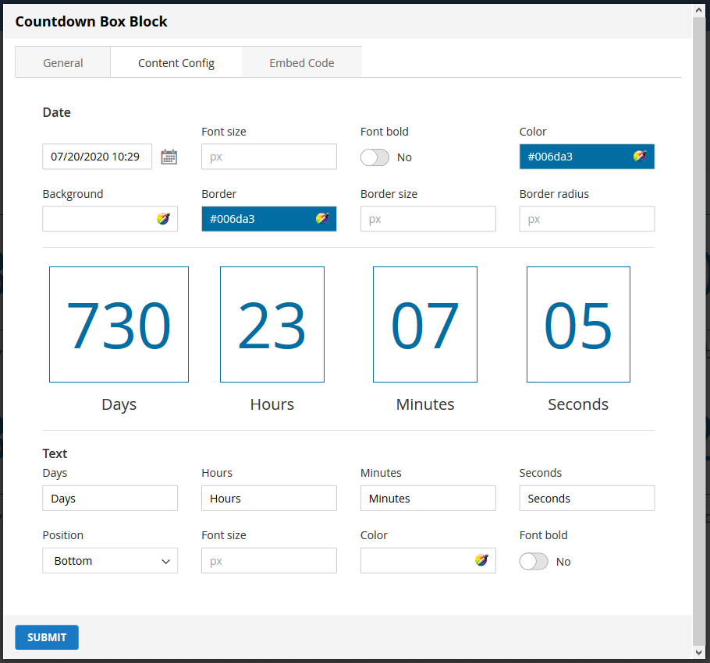Edit the Minutes text label field
Viewport: 710px width, 663px height.
click(x=428, y=499)
